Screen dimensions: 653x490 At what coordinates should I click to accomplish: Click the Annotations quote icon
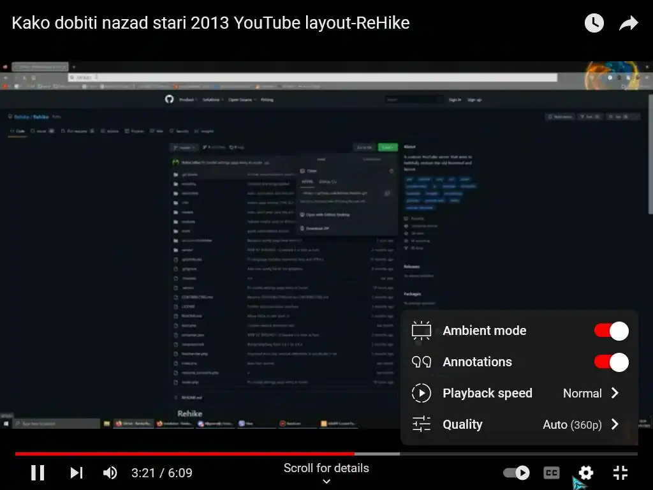pos(421,362)
